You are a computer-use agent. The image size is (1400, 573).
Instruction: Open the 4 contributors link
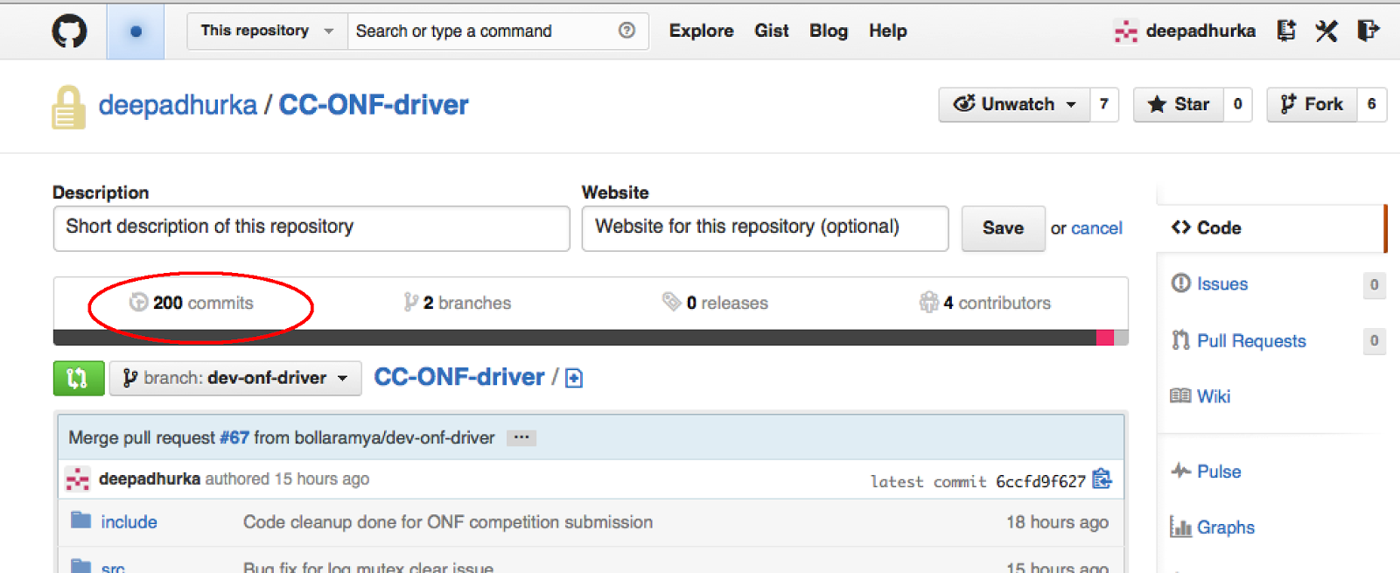click(x=985, y=303)
